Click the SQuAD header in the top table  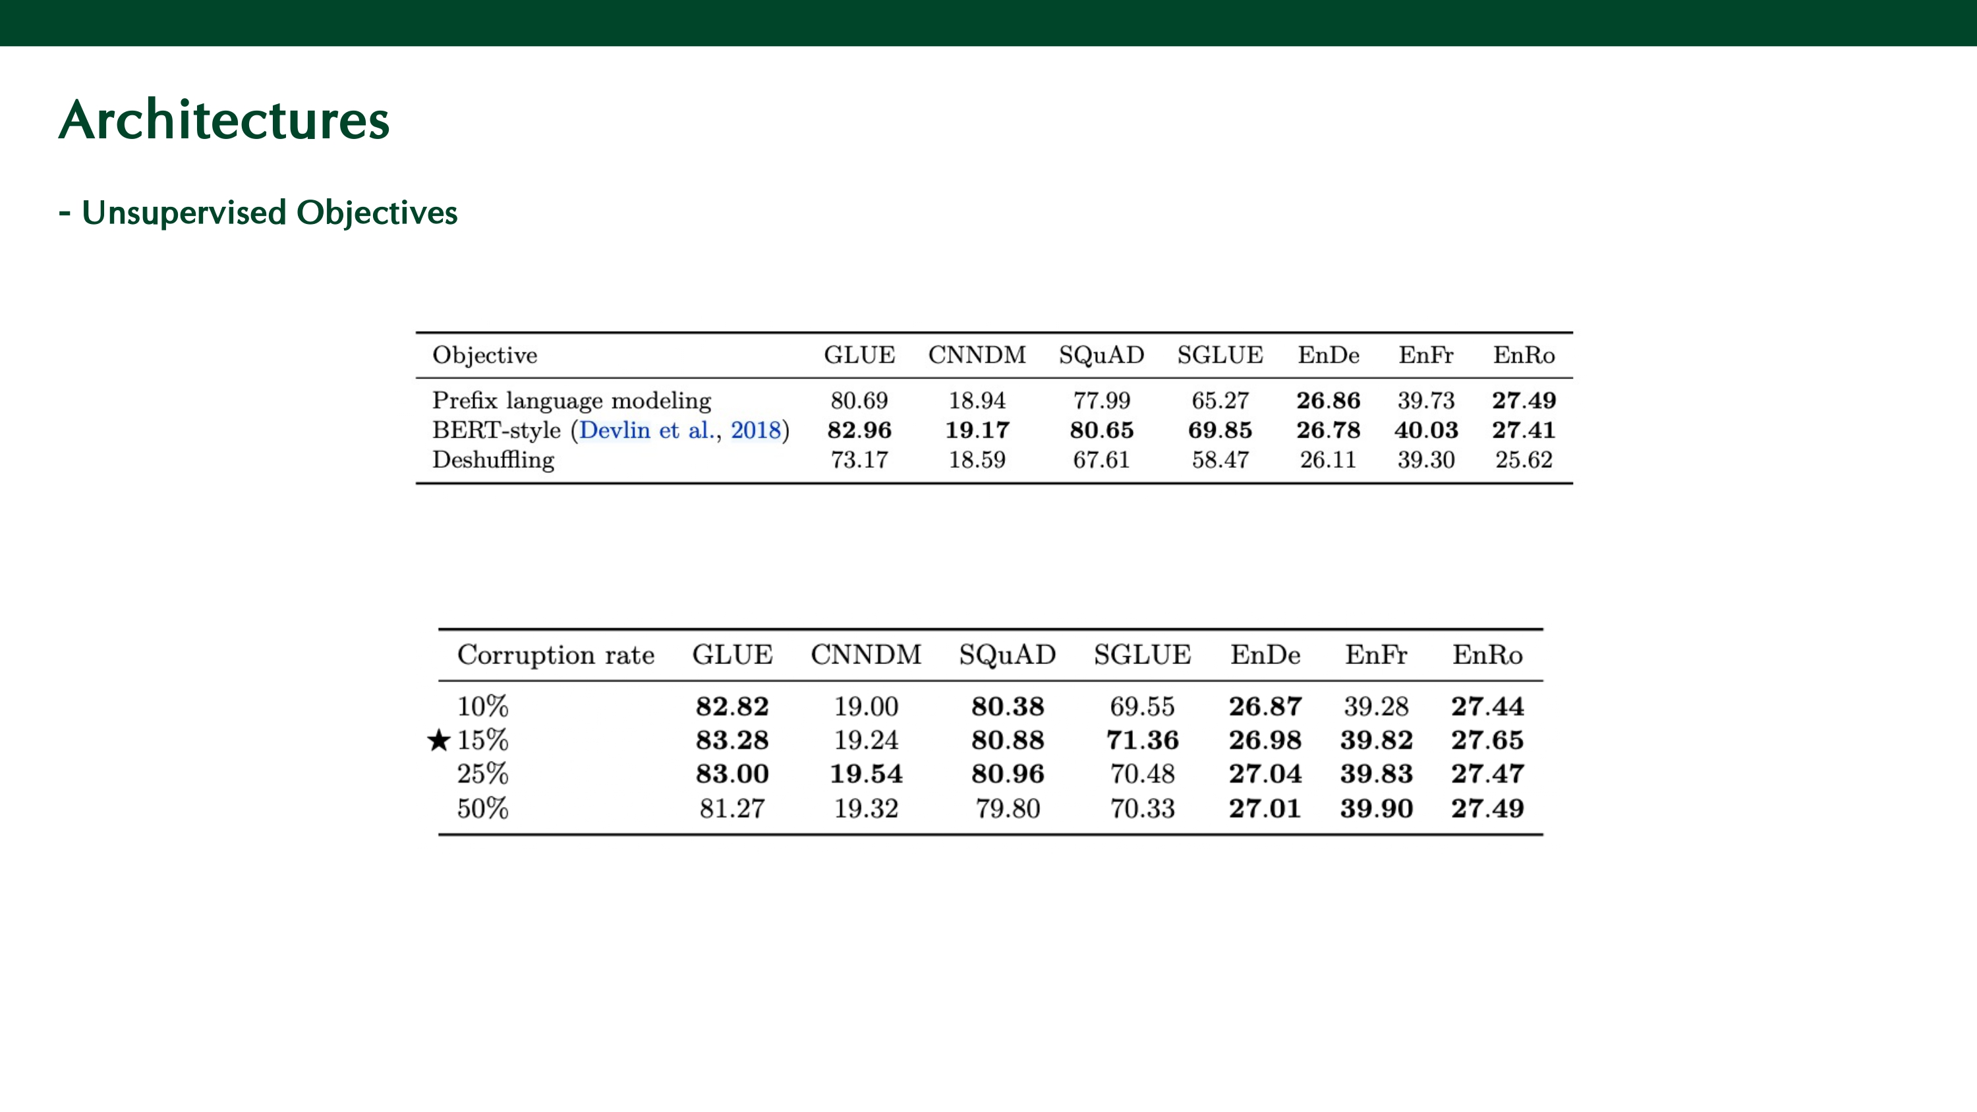tap(1101, 355)
